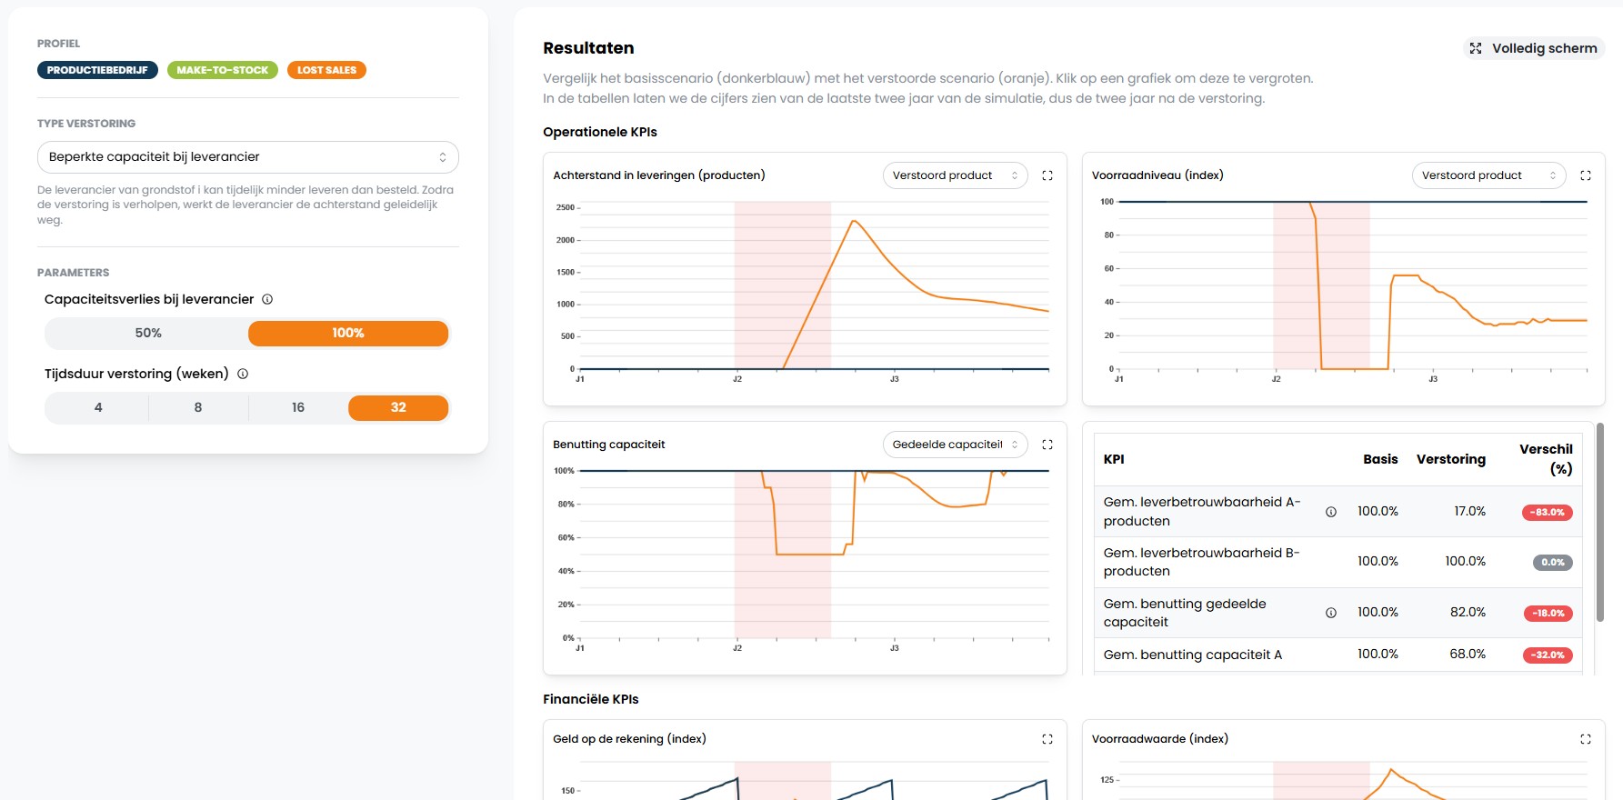Click the KPI column header
This screenshot has height=800, width=1623.
pos(1114,459)
